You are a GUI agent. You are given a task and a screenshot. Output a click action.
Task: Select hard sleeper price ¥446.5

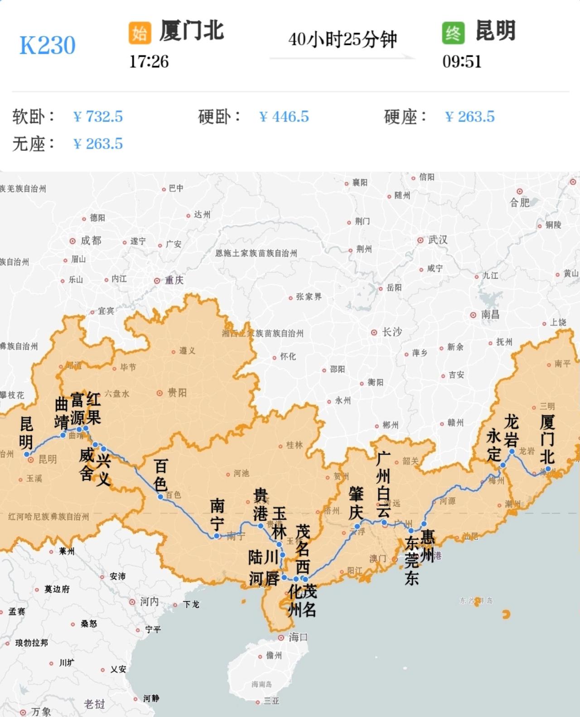(284, 117)
